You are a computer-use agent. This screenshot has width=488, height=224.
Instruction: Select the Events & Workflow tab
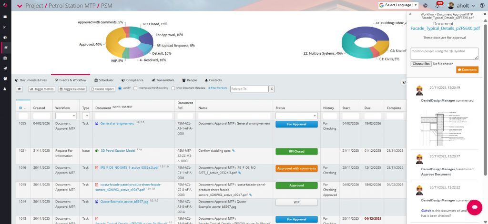coord(71,80)
